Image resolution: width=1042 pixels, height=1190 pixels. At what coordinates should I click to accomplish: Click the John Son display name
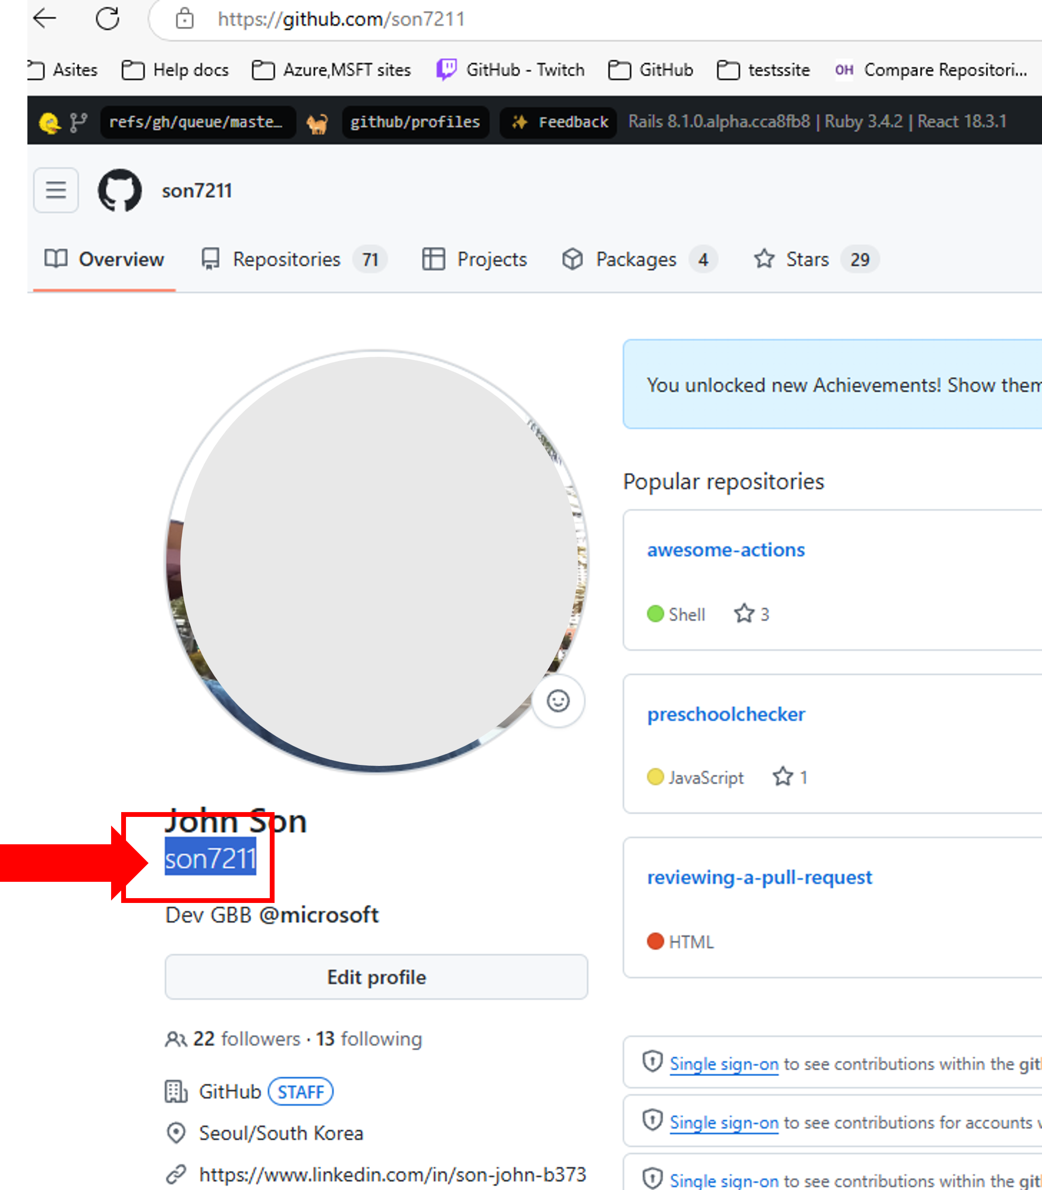pyautogui.click(x=236, y=821)
